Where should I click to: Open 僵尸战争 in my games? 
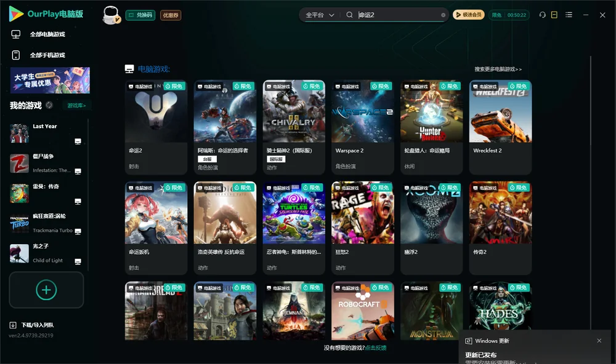click(x=46, y=163)
